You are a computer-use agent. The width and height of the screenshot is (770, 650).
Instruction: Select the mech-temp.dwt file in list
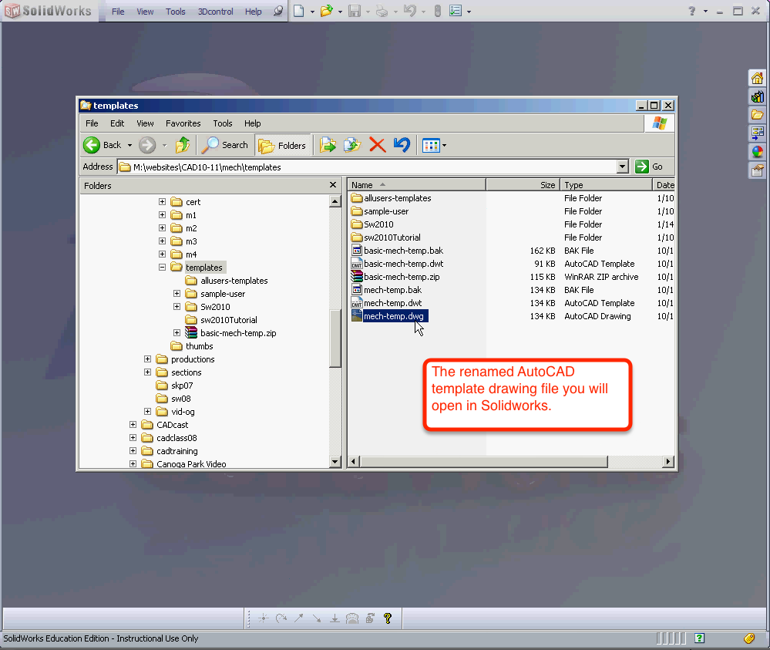coord(392,303)
